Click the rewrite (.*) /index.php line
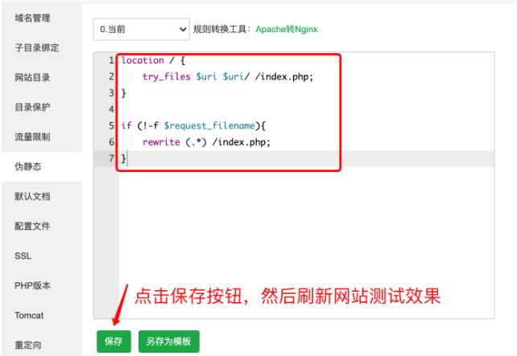 click(206, 141)
